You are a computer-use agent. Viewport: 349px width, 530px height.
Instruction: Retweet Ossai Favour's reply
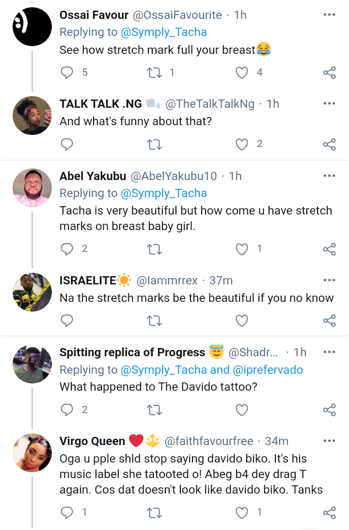pos(155,72)
